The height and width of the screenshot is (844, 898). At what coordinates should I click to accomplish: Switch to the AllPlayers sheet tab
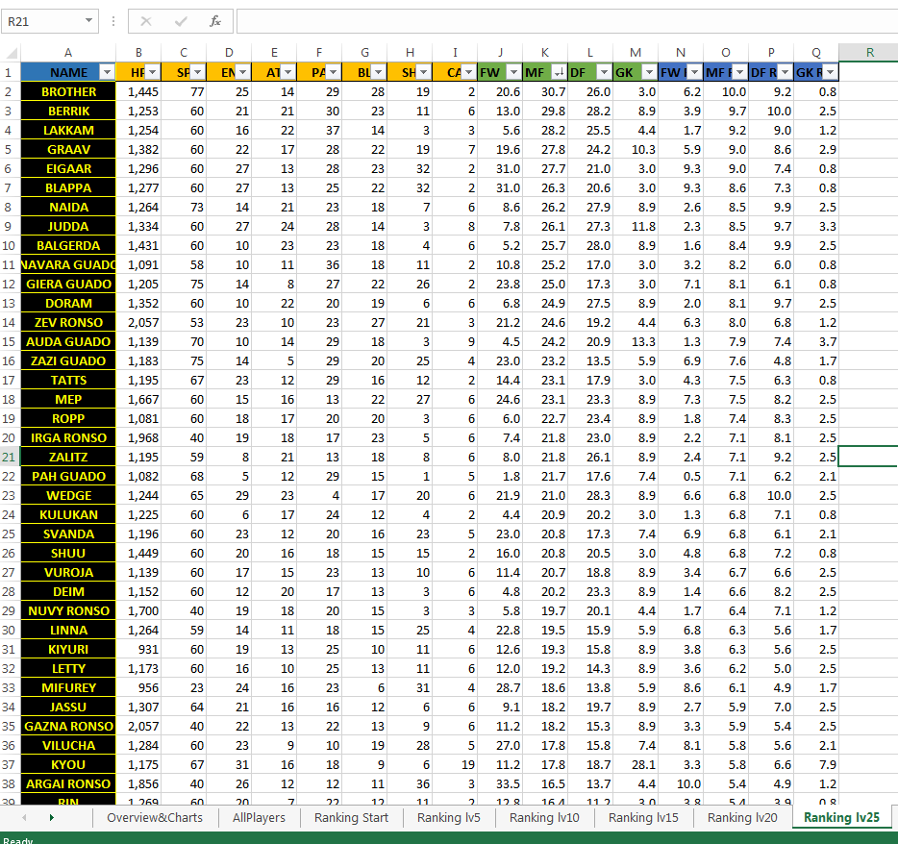pyautogui.click(x=259, y=818)
